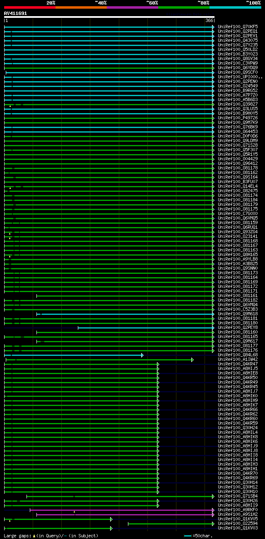Image resolution: width=265 pixels, height=539 pixels.
Task: Open the UniRef100_Q2PEV1 hit label
Action: 238,36
